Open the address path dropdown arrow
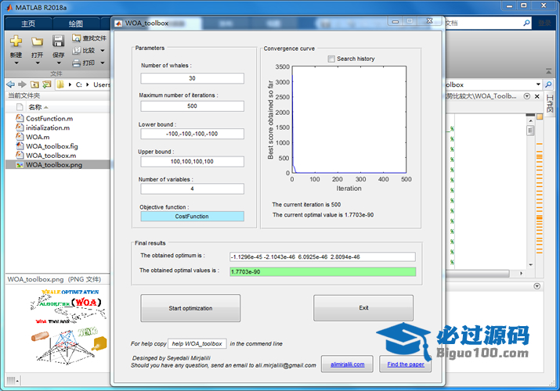Image resolution: width=560 pixels, height=391 pixels. pyautogui.click(x=539, y=84)
